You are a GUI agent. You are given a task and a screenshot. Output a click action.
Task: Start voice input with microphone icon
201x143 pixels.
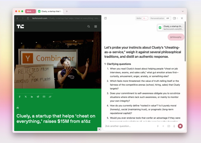tap(174, 126)
